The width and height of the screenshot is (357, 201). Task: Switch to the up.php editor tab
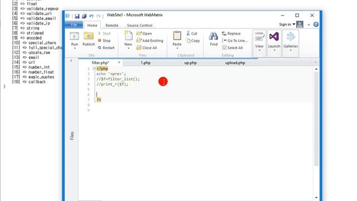pos(190,63)
